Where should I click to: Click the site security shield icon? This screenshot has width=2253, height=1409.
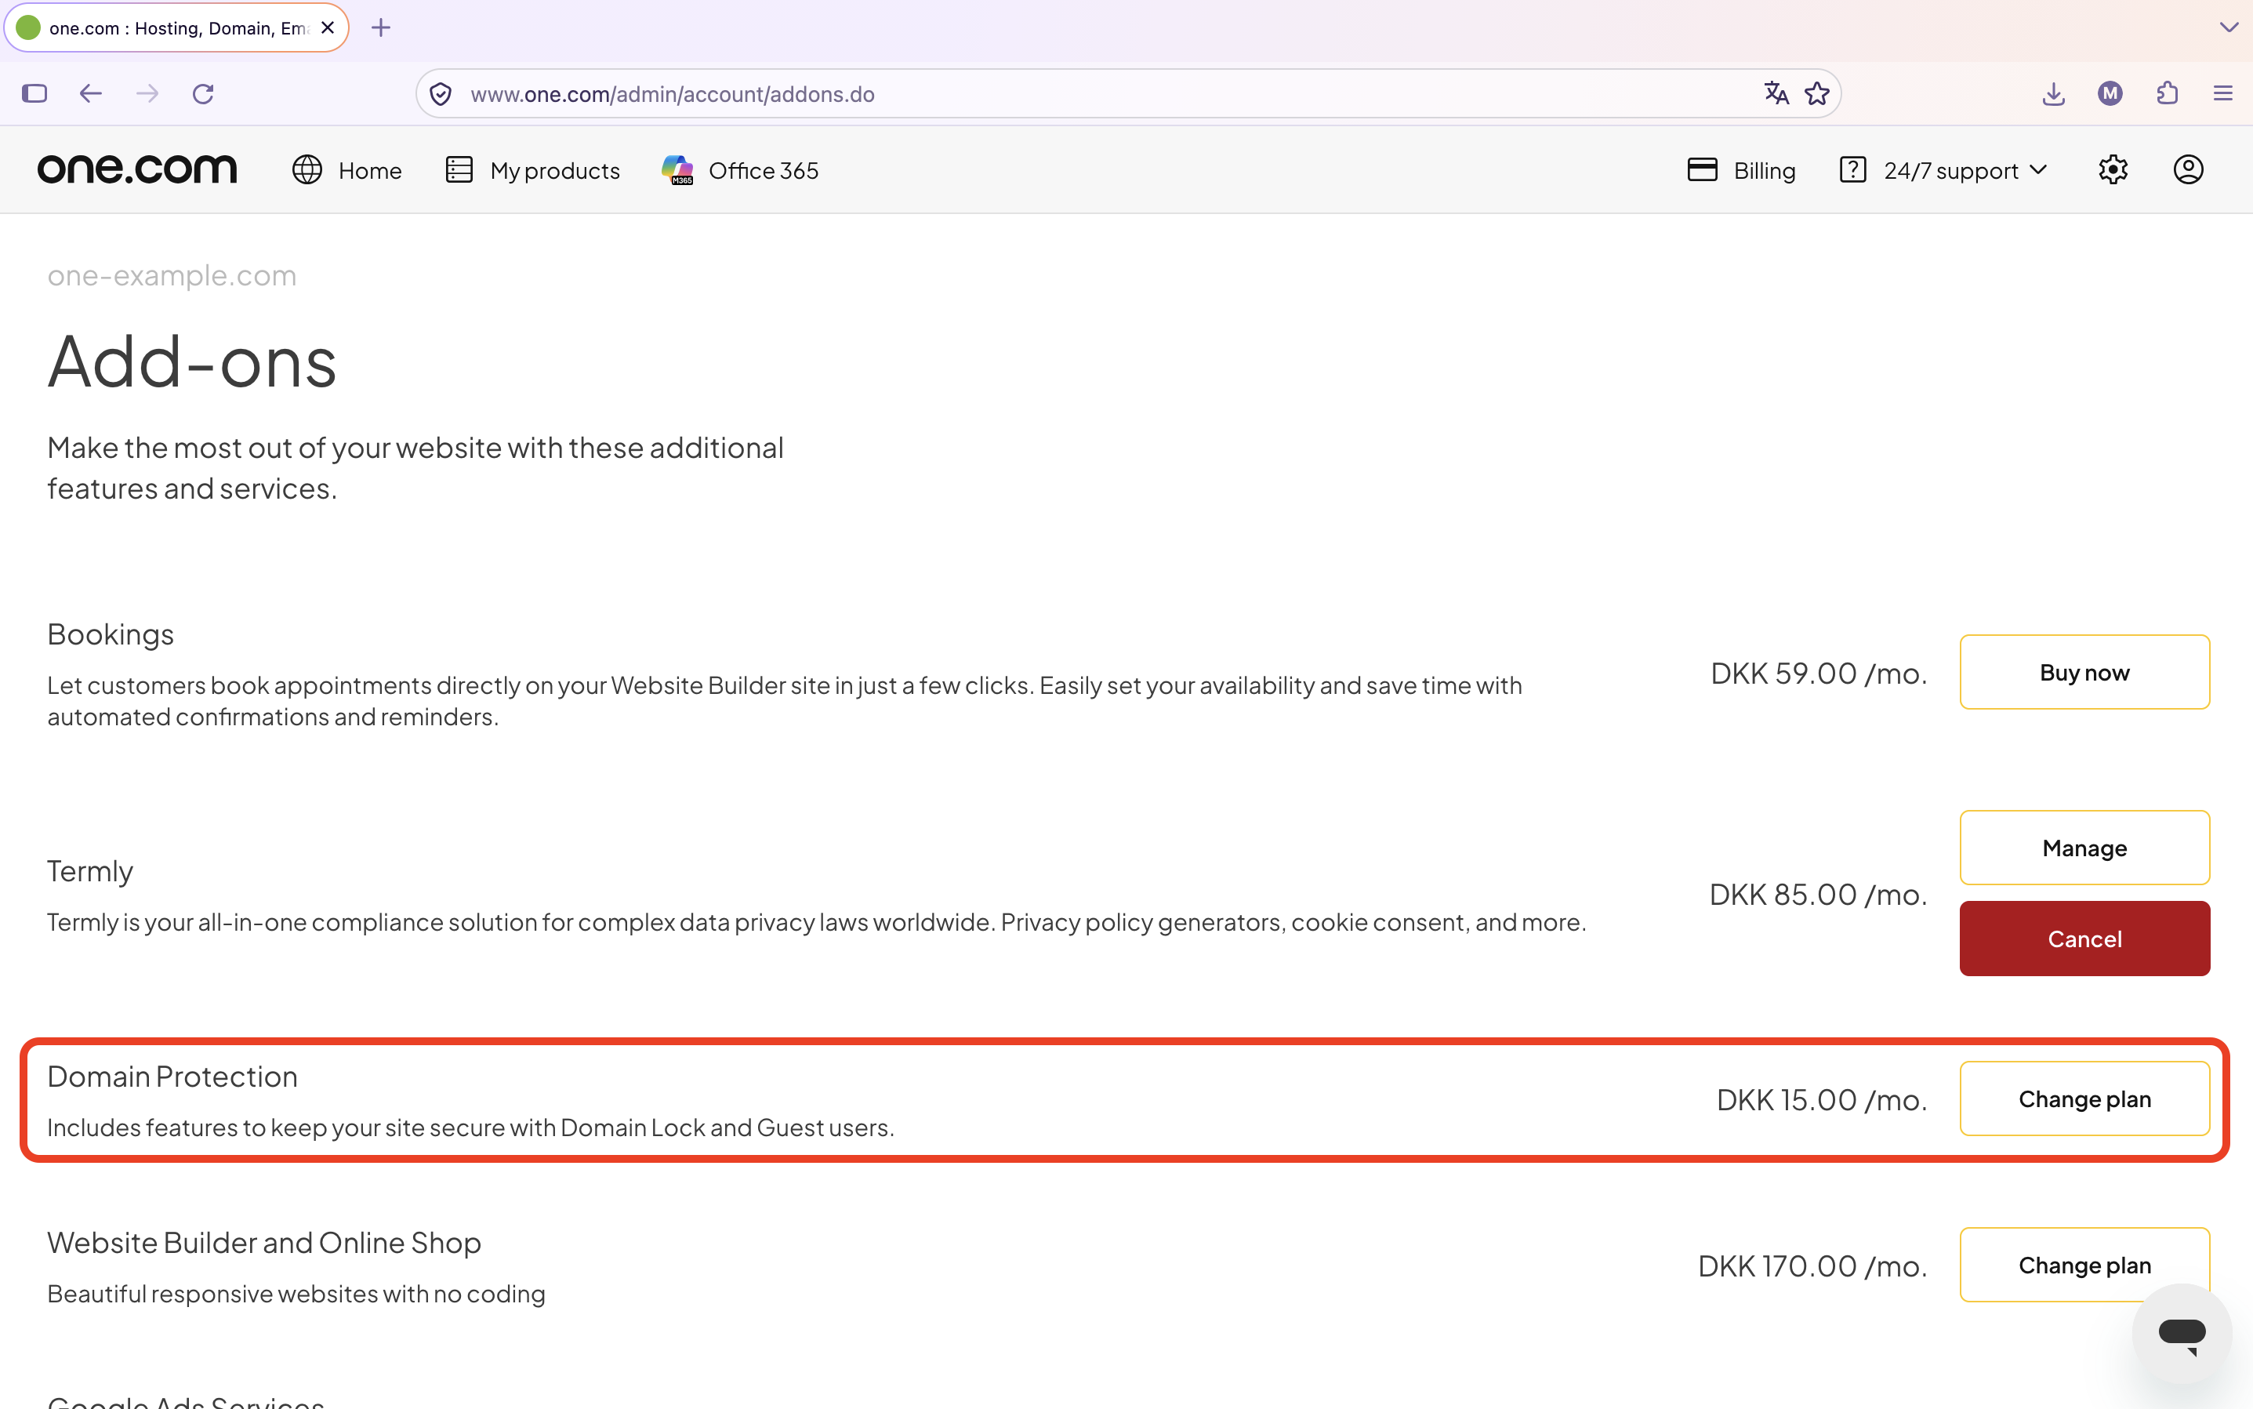point(441,93)
